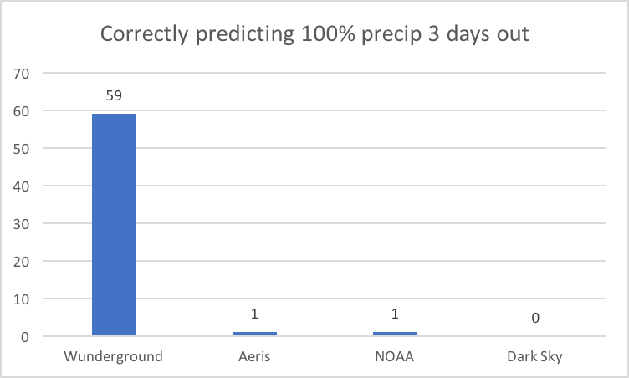The width and height of the screenshot is (629, 378).
Task: Click the 70 value on vertical axis
Action: coord(21,74)
